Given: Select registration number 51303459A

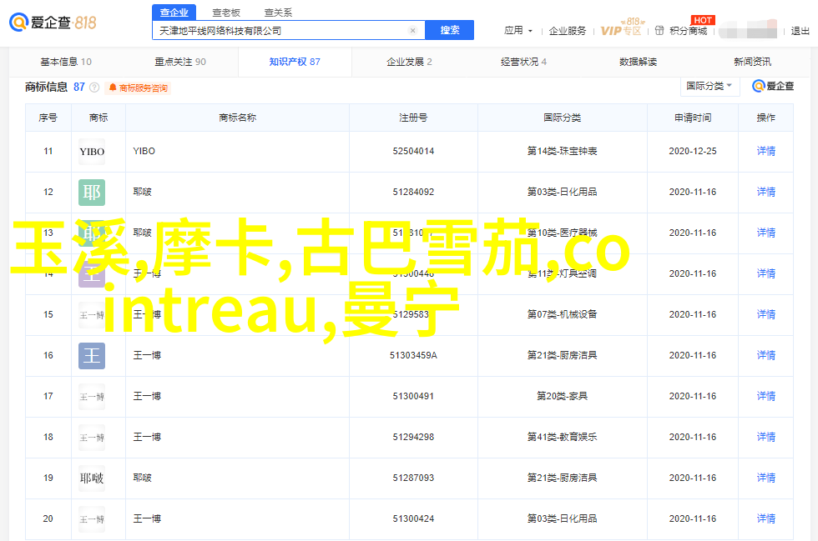Looking at the screenshot, I should (413, 355).
